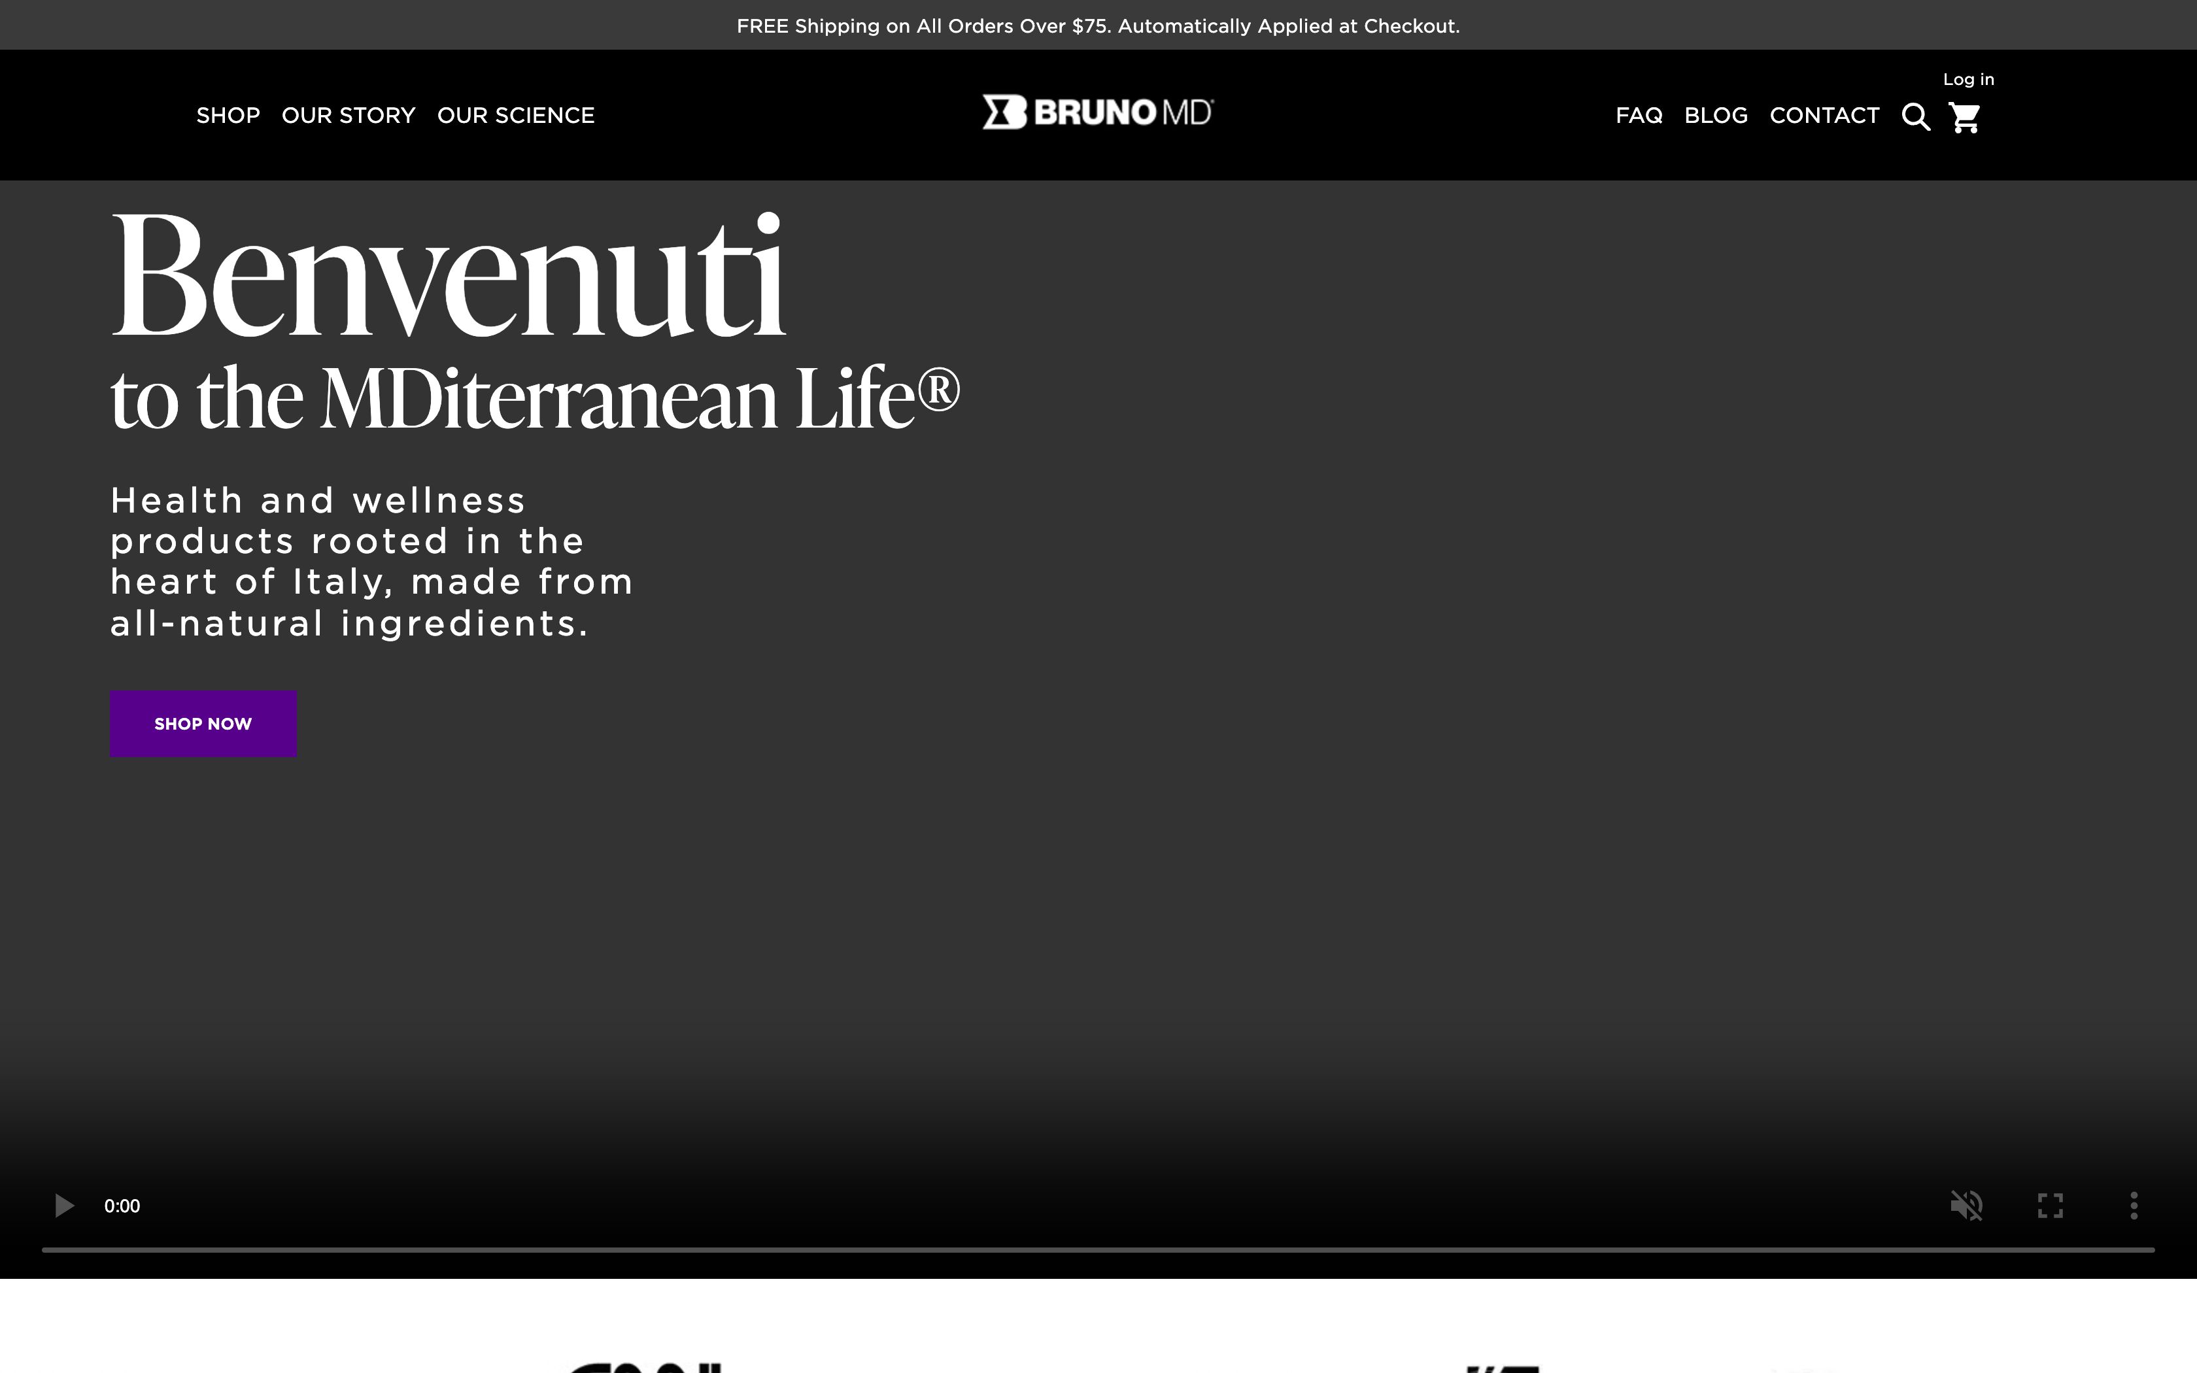Image resolution: width=2197 pixels, height=1373 pixels.
Task: Expand the OUR STORY section
Action: (x=349, y=115)
